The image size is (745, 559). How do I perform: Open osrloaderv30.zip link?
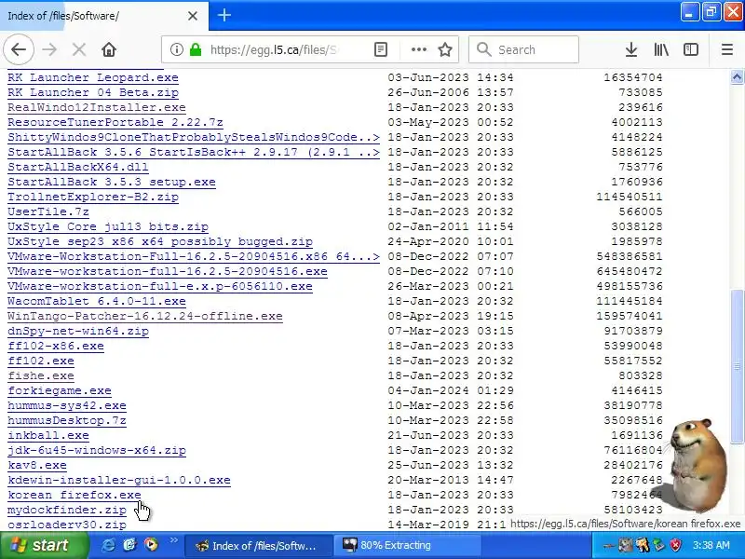[x=67, y=525]
